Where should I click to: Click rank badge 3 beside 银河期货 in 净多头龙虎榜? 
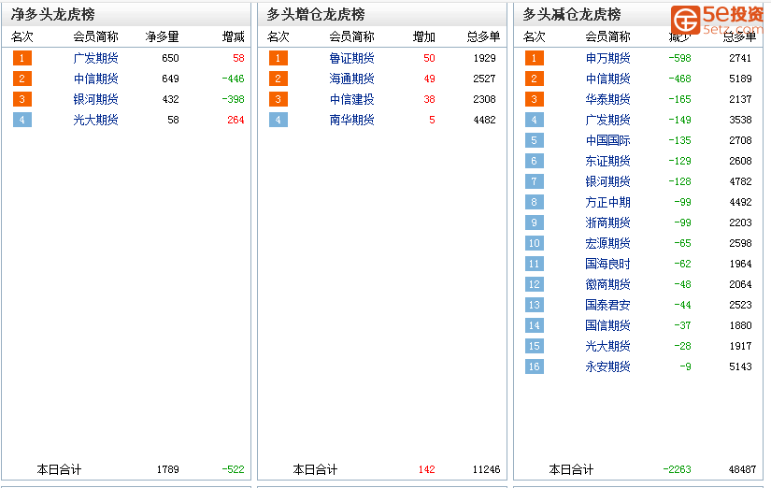pyautogui.click(x=22, y=99)
